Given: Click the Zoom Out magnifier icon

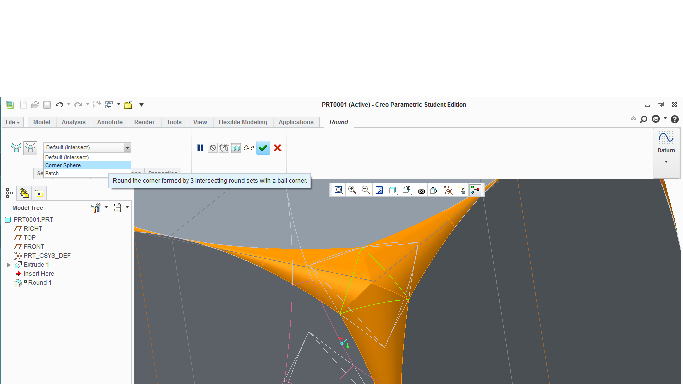Looking at the screenshot, I should (366, 190).
